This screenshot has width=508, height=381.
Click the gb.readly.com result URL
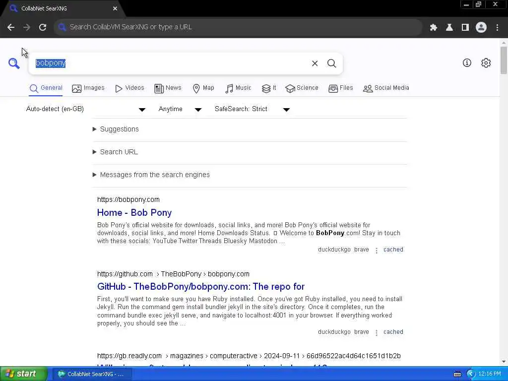(249, 356)
